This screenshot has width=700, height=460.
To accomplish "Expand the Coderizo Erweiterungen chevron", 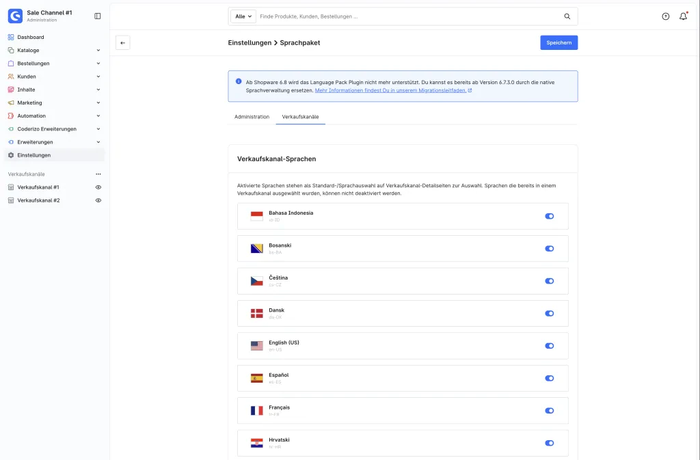I will point(98,129).
